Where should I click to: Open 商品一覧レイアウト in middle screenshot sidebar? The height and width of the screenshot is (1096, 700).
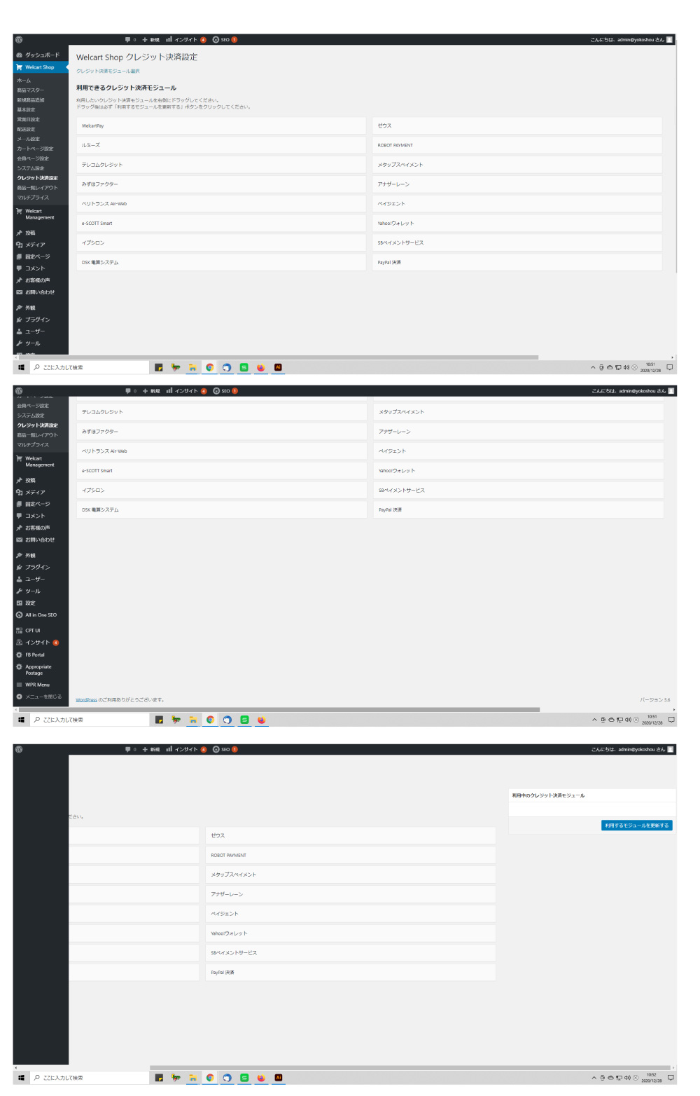click(38, 435)
